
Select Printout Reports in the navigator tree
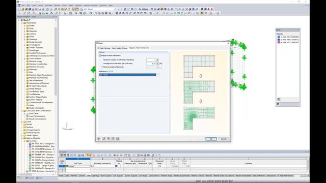tap(33, 133)
